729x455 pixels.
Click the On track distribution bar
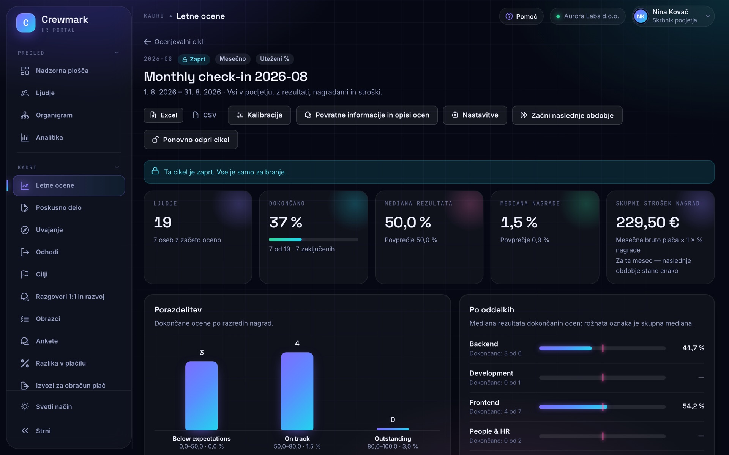click(297, 391)
